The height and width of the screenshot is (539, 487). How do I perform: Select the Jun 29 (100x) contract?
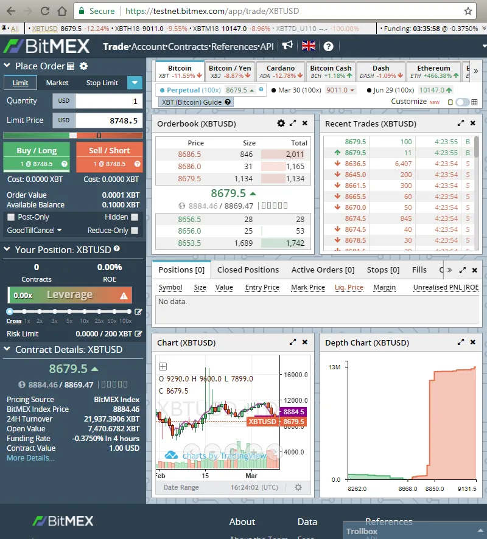coord(390,90)
